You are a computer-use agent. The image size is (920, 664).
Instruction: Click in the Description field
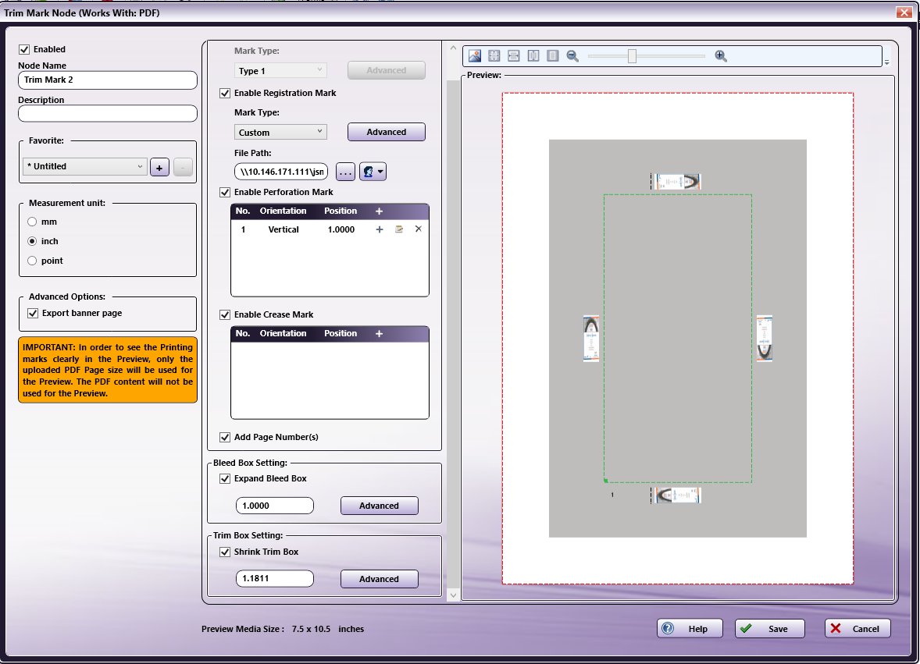coord(107,113)
